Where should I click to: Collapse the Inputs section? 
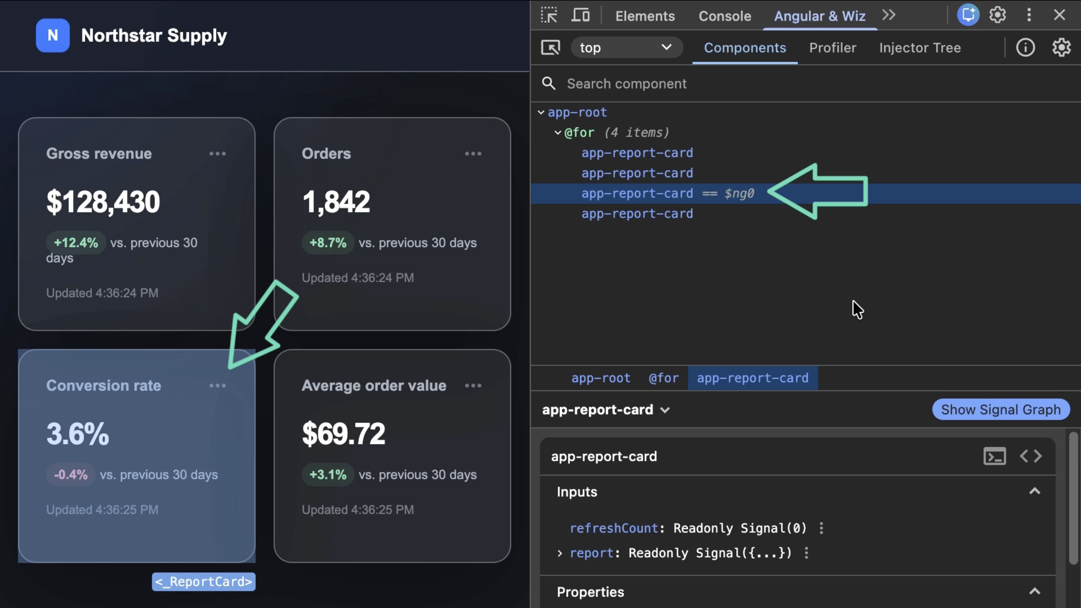pos(1035,491)
